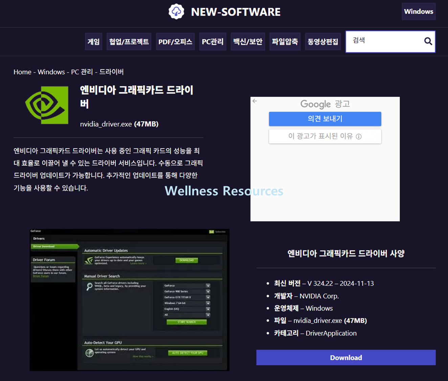
Task: Click the 운영체제 Windows spec line
Action: pos(303,308)
